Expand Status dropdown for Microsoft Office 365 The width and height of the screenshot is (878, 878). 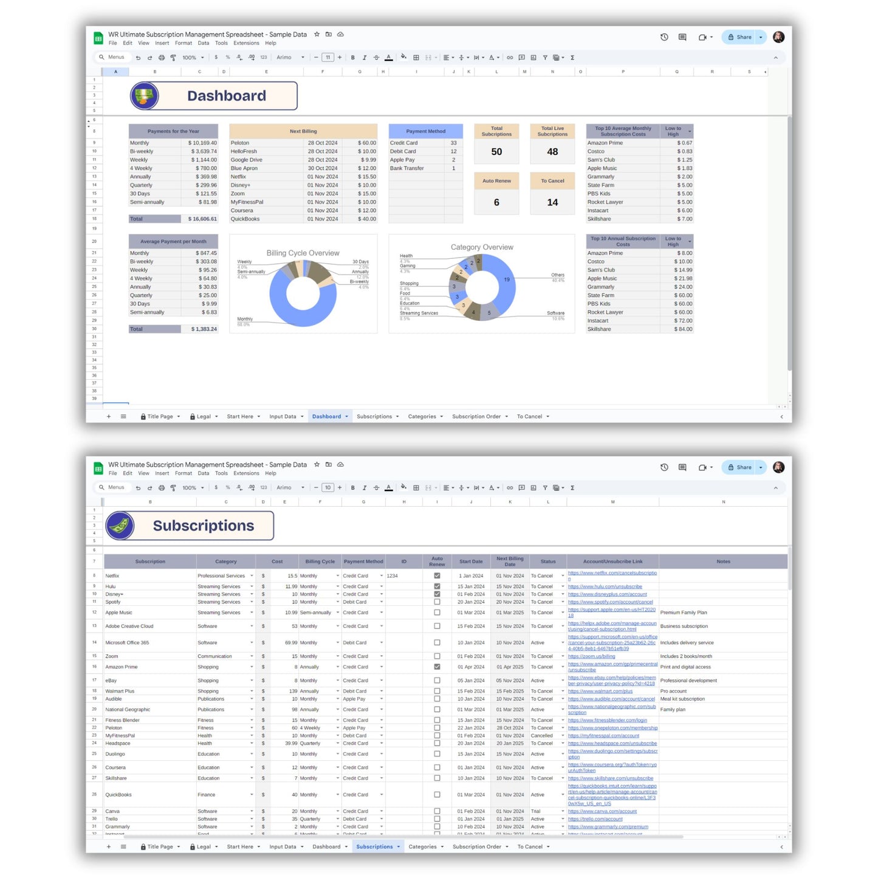pyautogui.click(x=563, y=643)
